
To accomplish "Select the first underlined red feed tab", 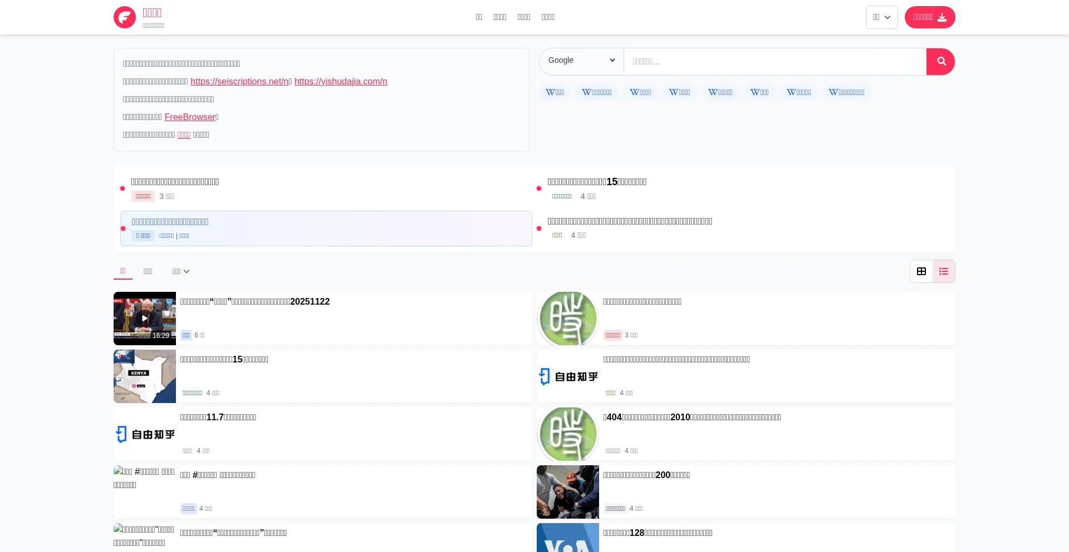I will [x=122, y=271].
